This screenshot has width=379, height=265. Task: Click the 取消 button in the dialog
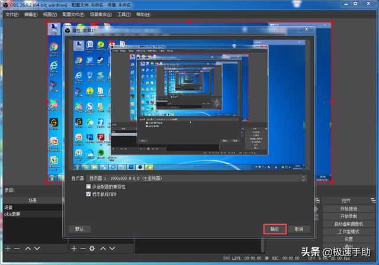298,229
